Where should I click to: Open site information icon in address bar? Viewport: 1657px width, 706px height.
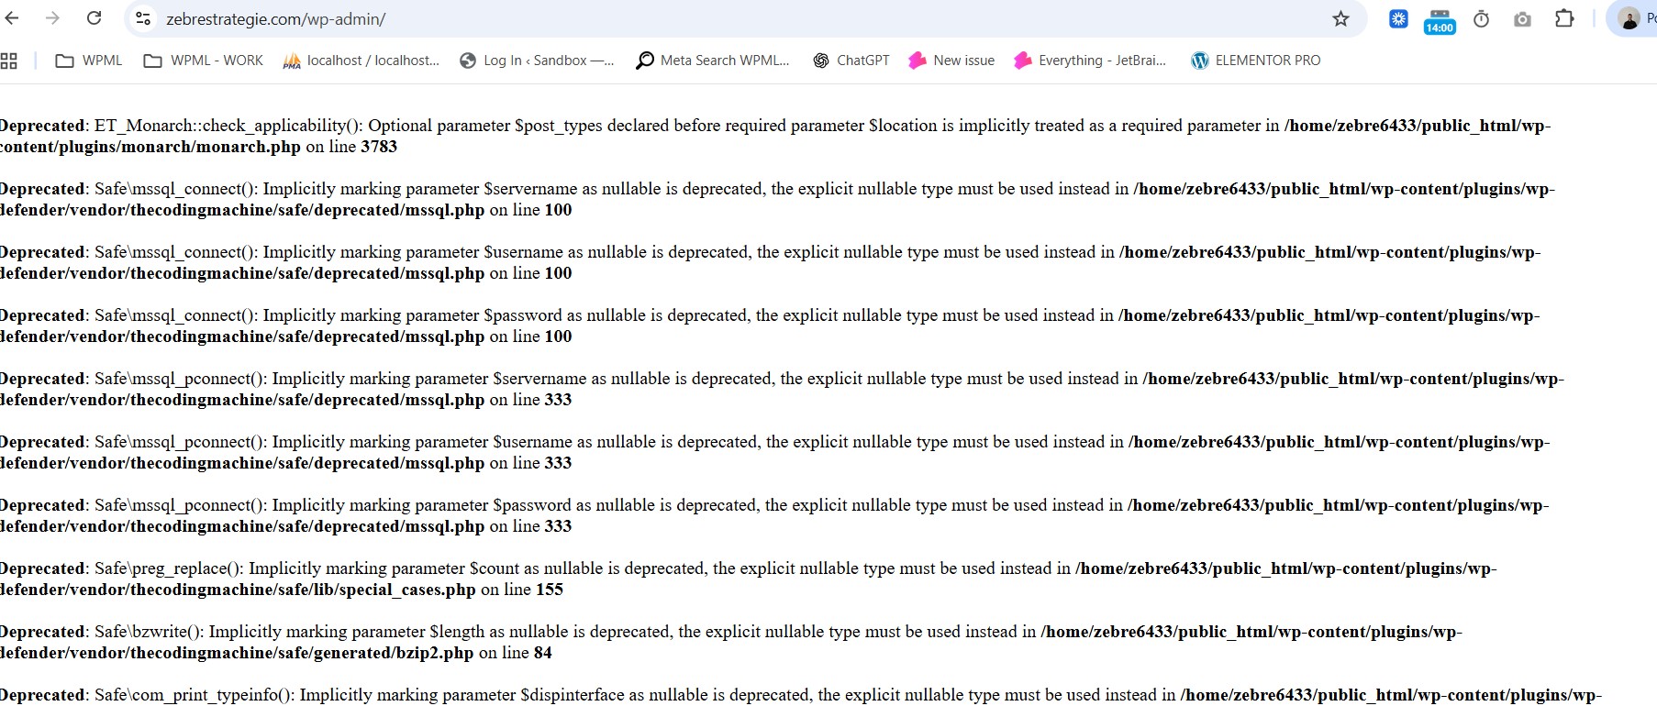point(142,18)
